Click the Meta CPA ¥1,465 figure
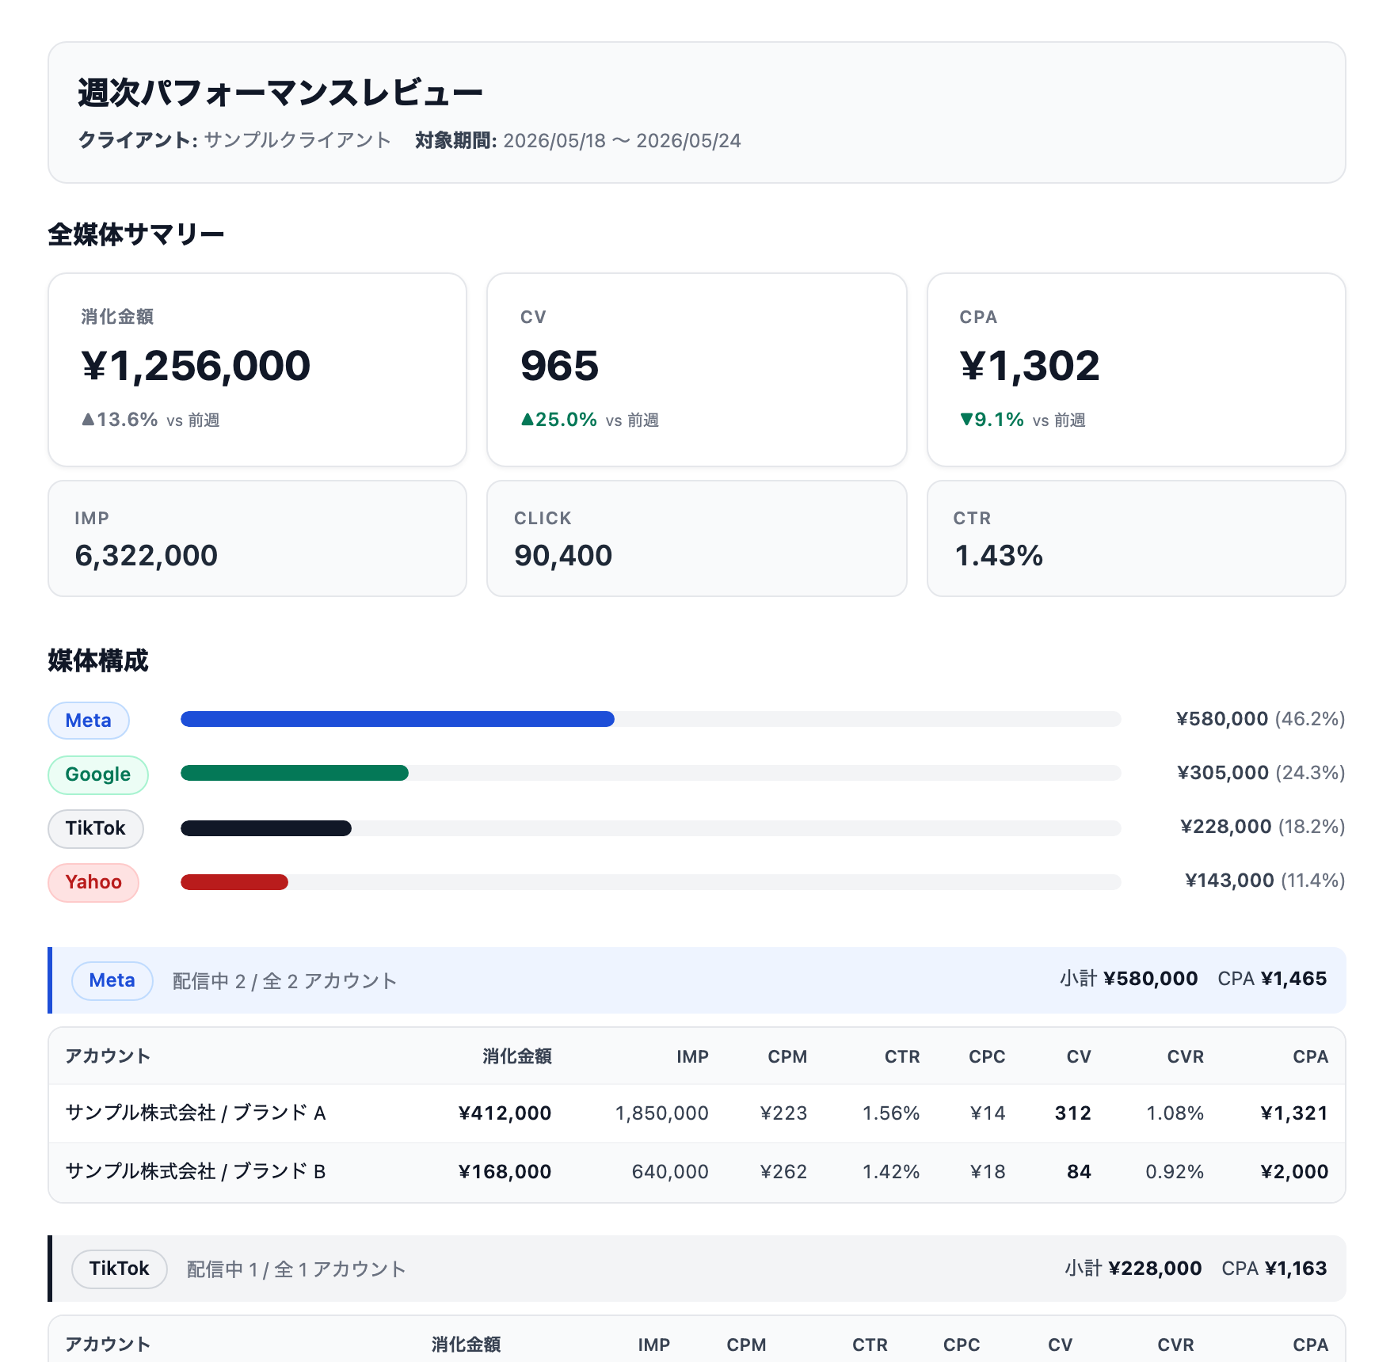The image size is (1394, 1362). point(1272,979)
